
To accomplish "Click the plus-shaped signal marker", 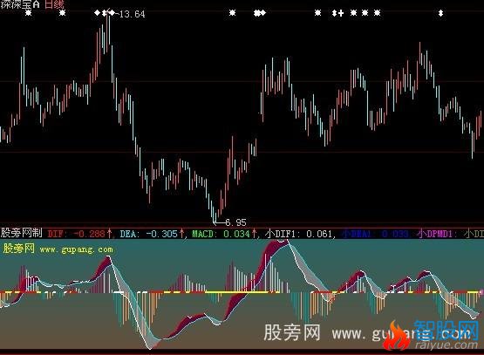I will (341, 13).
